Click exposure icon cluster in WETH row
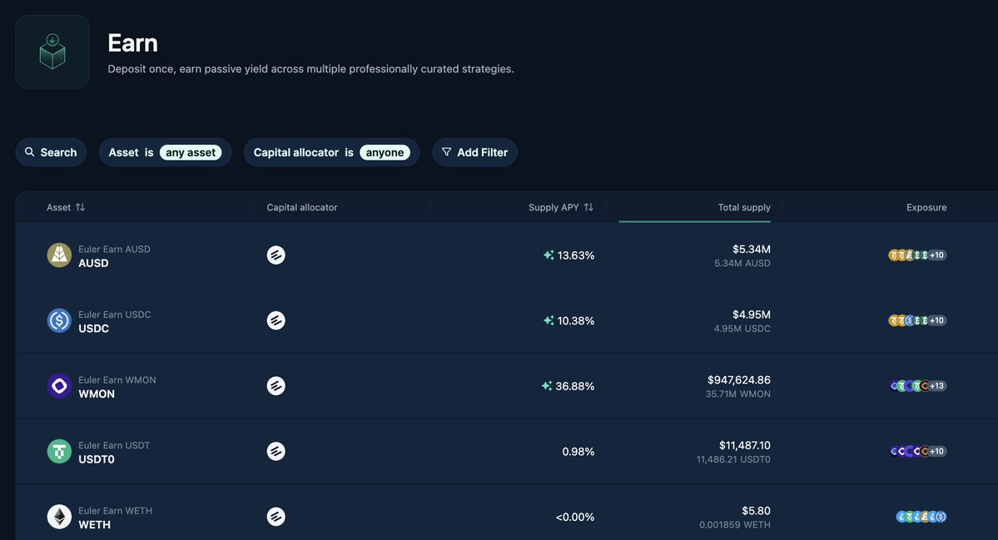 coord(921,517)
